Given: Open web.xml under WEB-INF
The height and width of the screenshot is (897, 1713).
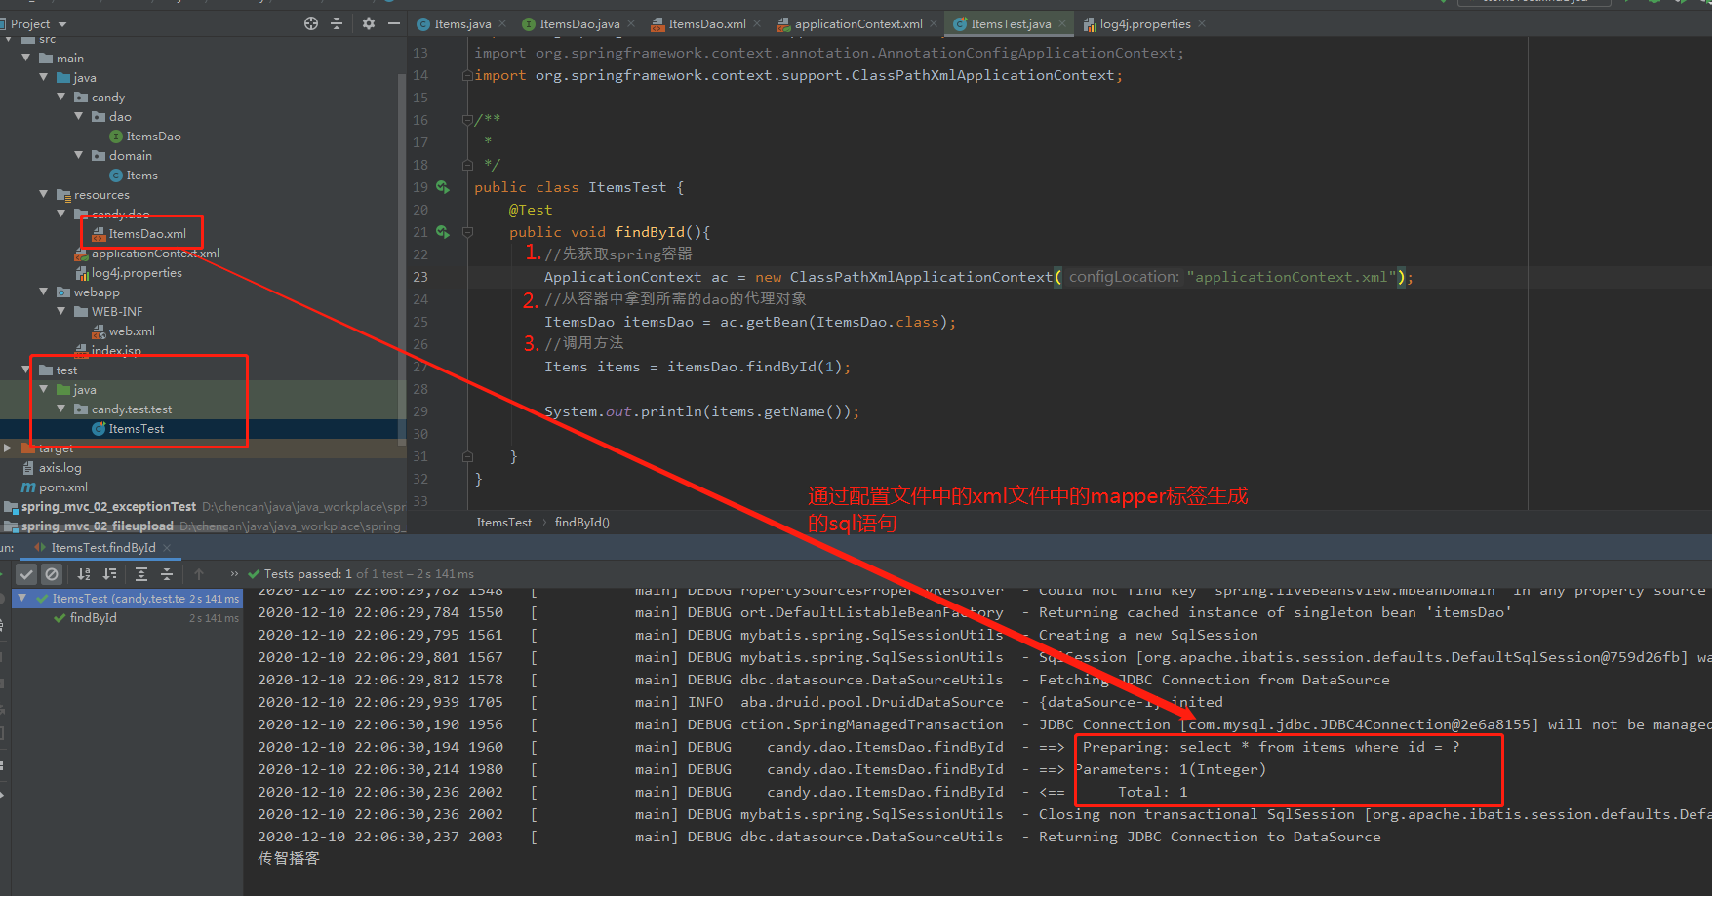Looking at the screenshot, I should point(123,331).
